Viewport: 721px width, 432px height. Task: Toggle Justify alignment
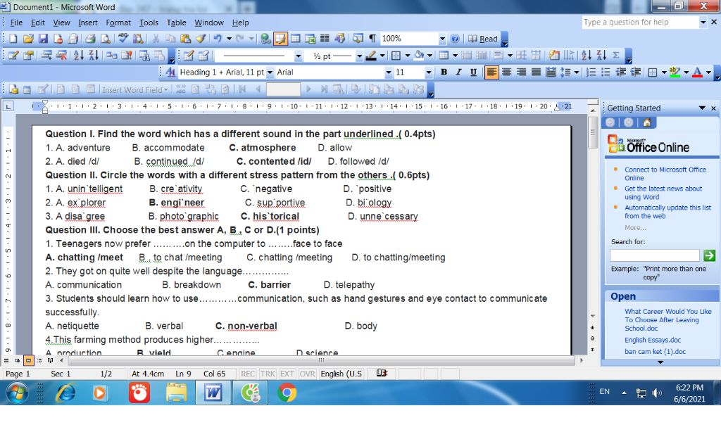(536, 72)
